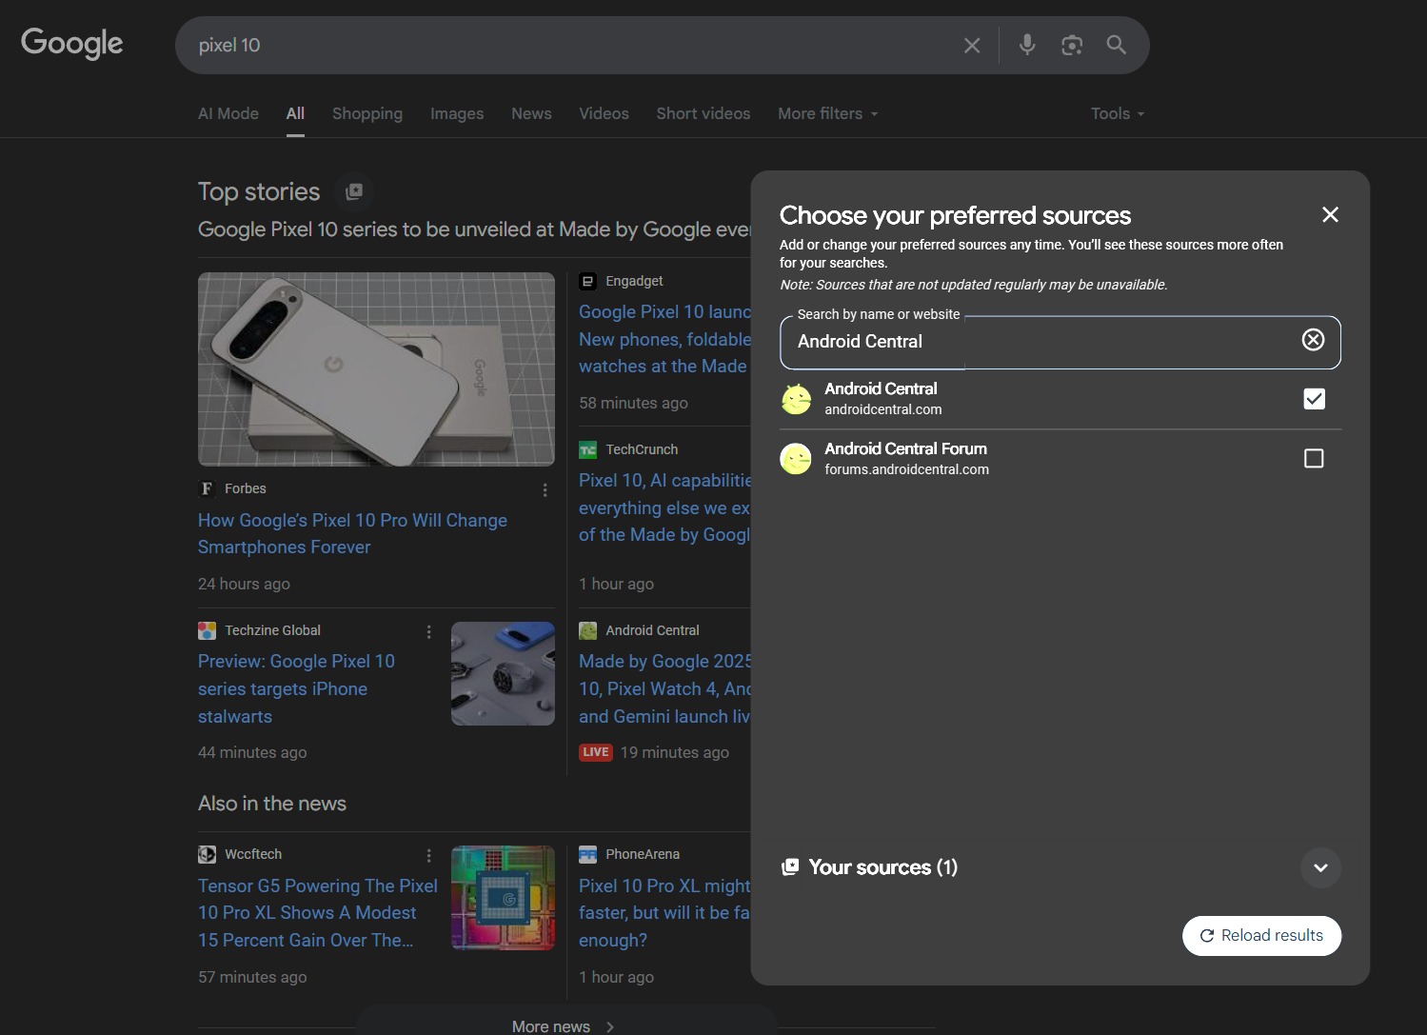Check the Android Central Forum checkbox
The image size is (1427, 1035).
[x=1314, y=459]
